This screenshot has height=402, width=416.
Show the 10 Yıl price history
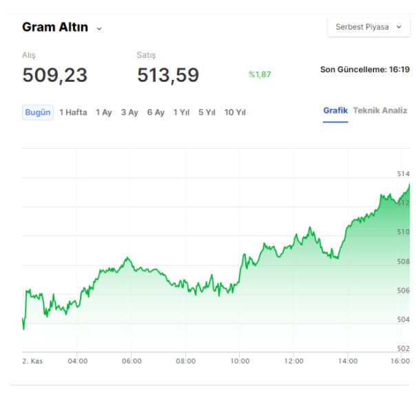point(235,112)
